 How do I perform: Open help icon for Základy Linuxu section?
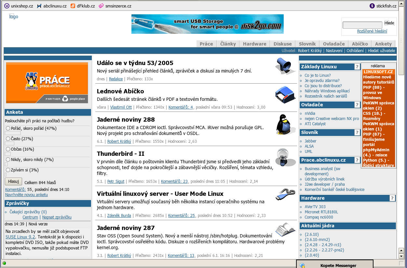[357, 67]
